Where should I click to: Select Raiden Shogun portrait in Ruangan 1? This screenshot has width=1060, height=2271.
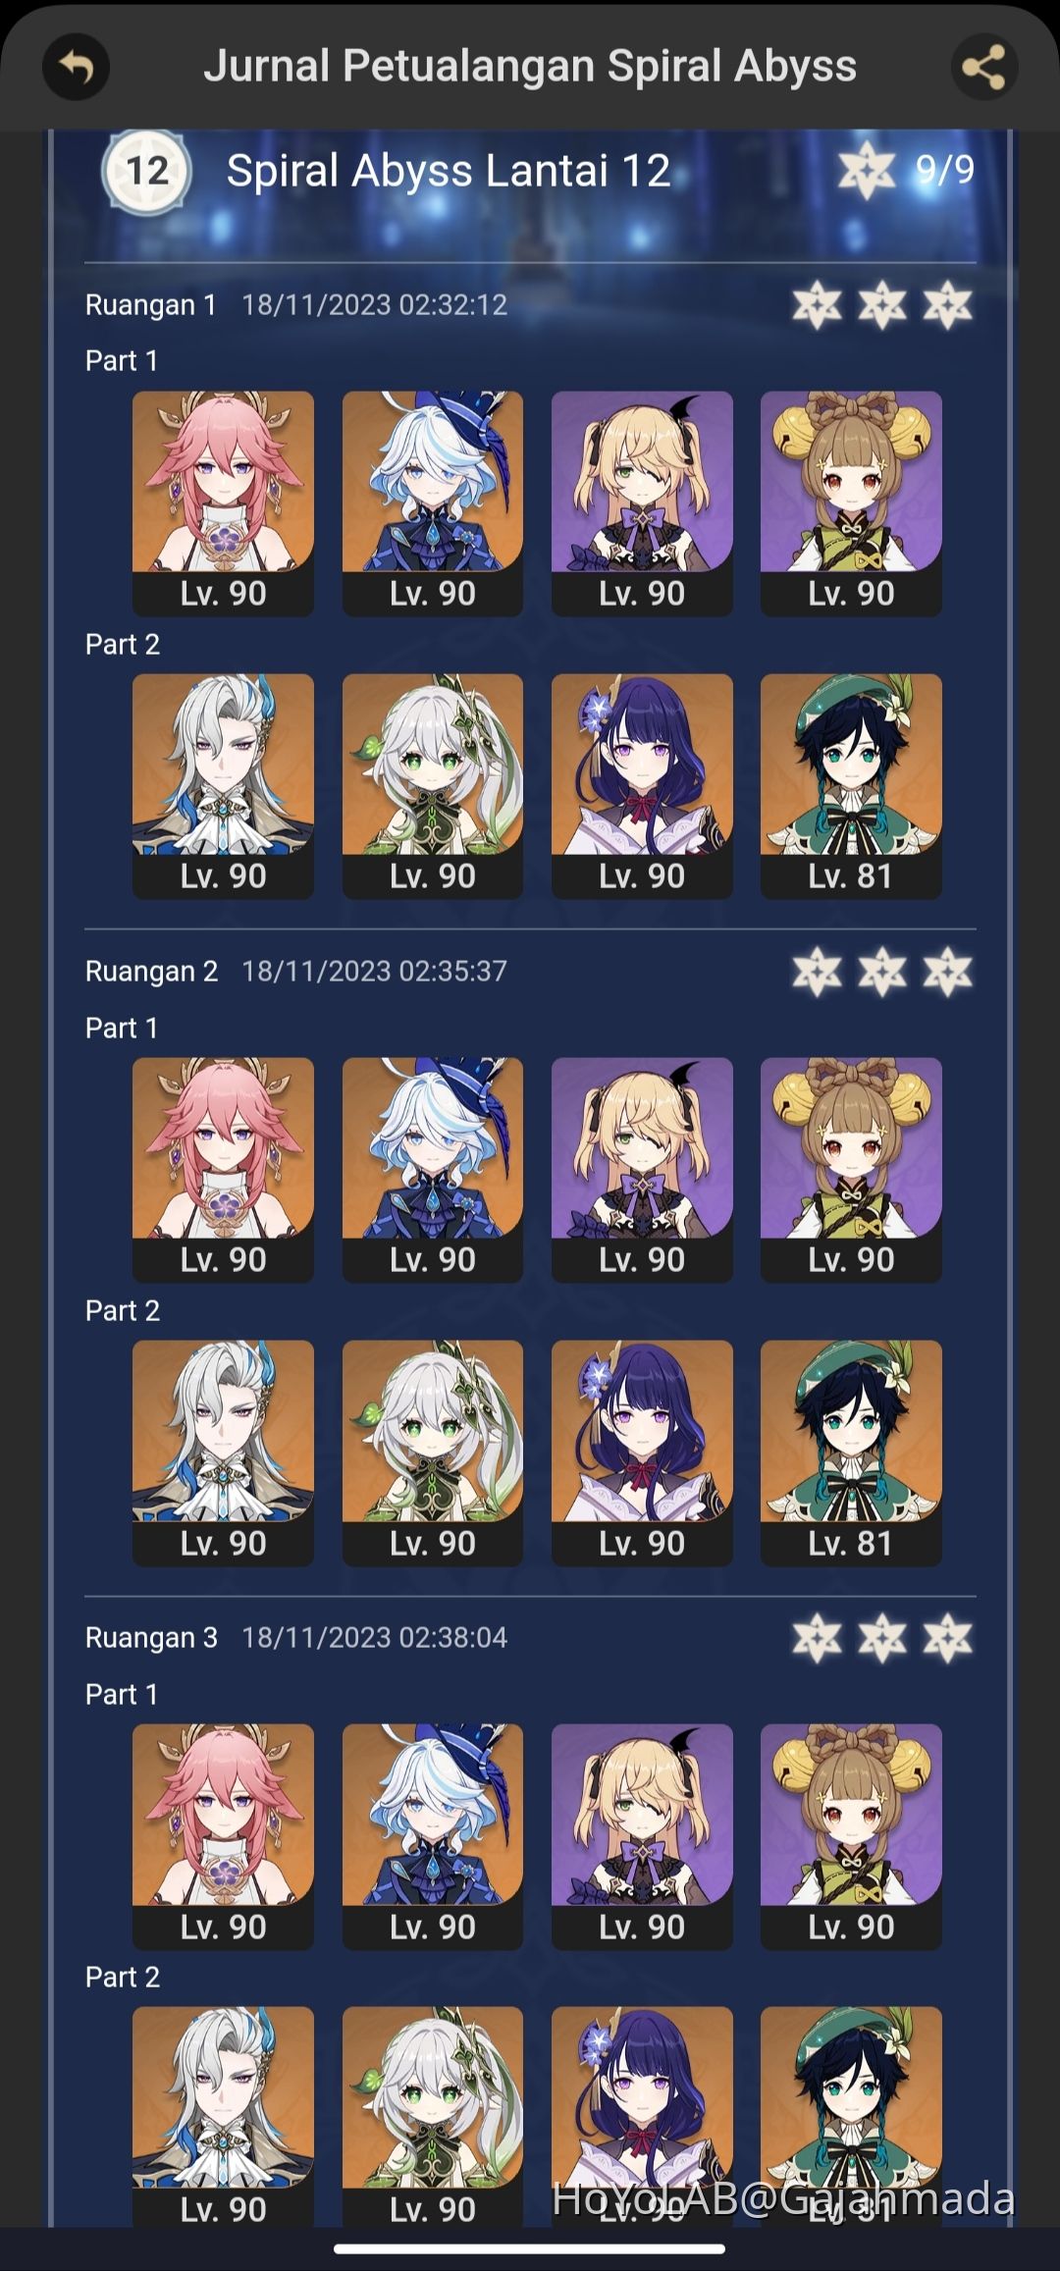tap(642, 786)
